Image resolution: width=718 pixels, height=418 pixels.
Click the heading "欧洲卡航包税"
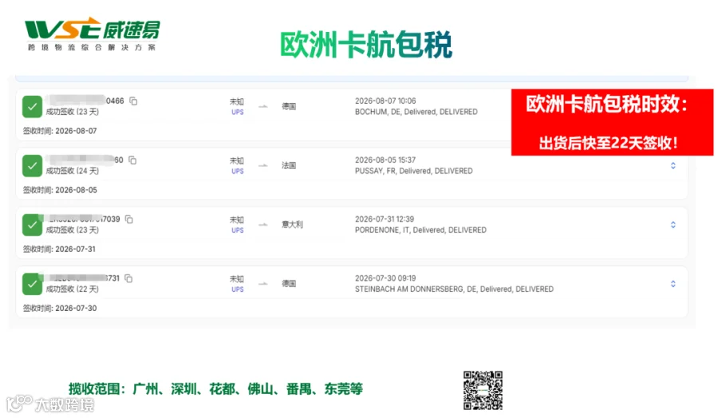(366, 45)
